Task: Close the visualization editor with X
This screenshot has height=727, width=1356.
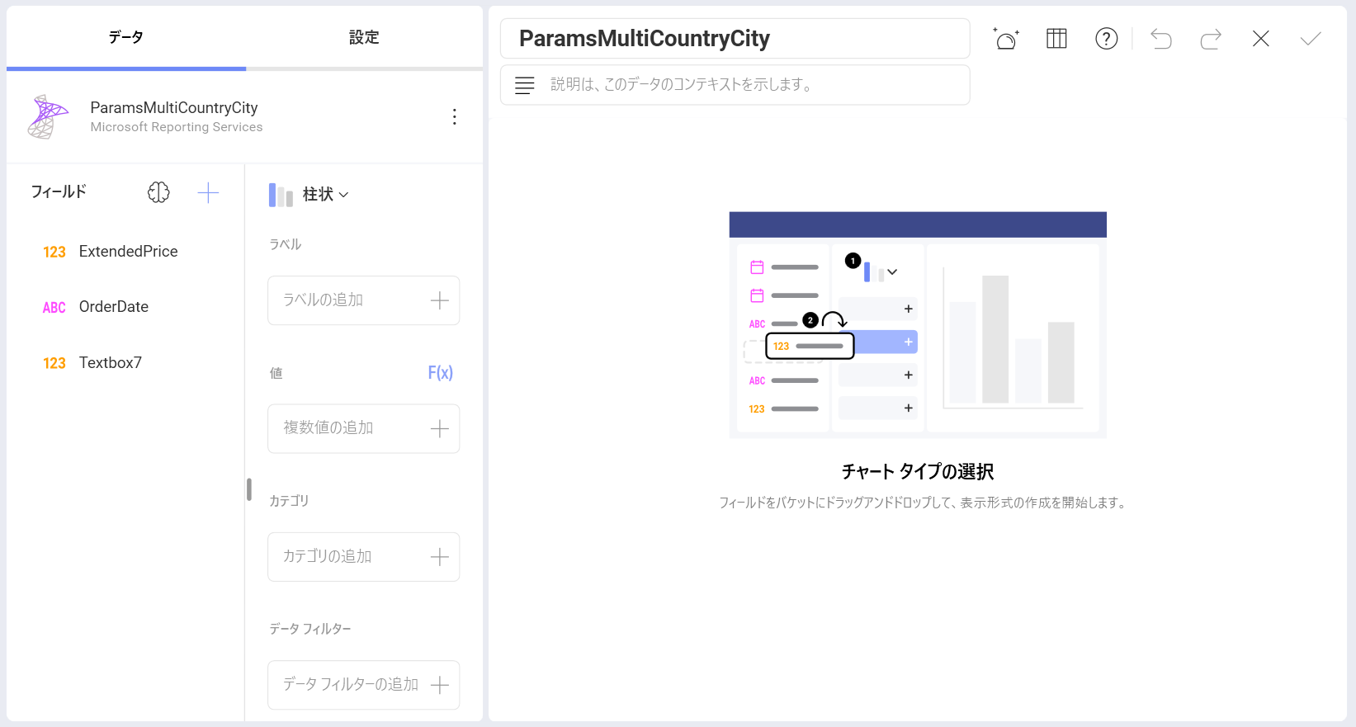Action: 1260,39
